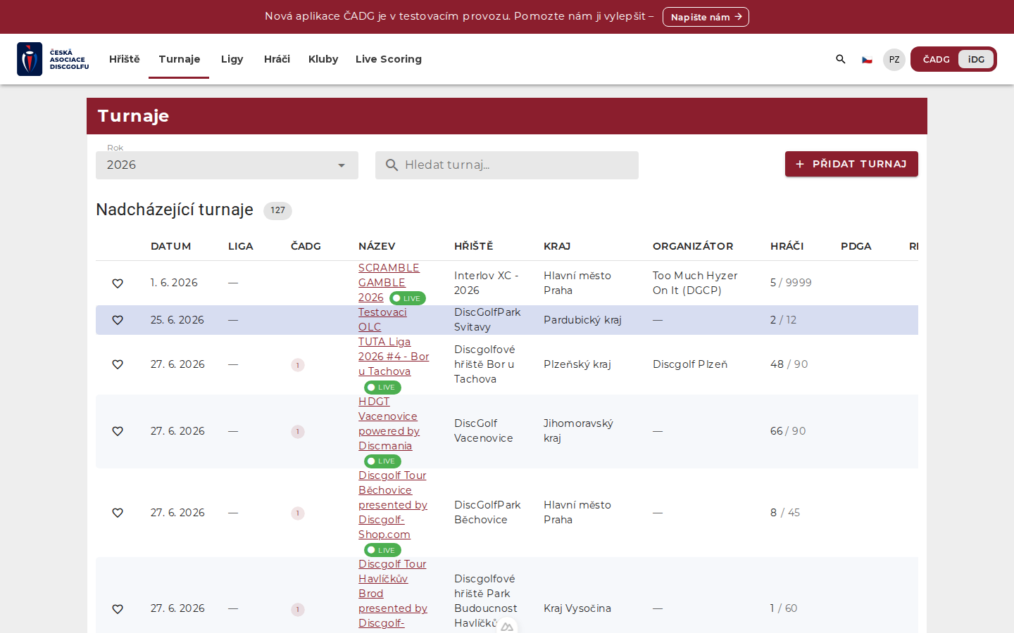Click the ČADG logo in the header
Viewport: 1014px width, 633px height.
[54, 59]
